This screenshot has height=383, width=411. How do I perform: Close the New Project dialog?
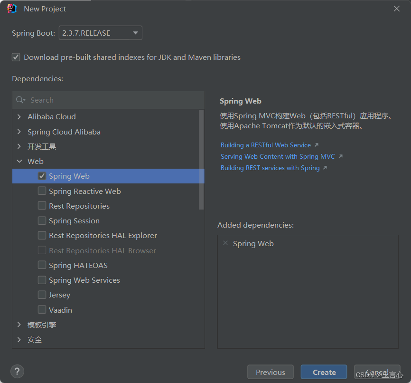[x=397, y=9]
